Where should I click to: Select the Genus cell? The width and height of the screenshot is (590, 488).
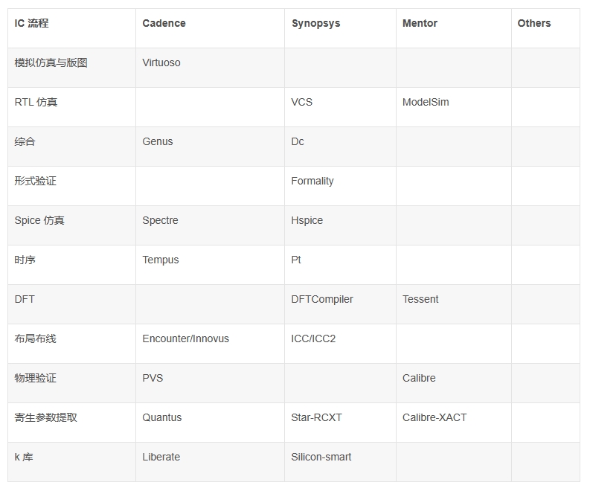coord(158,141)
